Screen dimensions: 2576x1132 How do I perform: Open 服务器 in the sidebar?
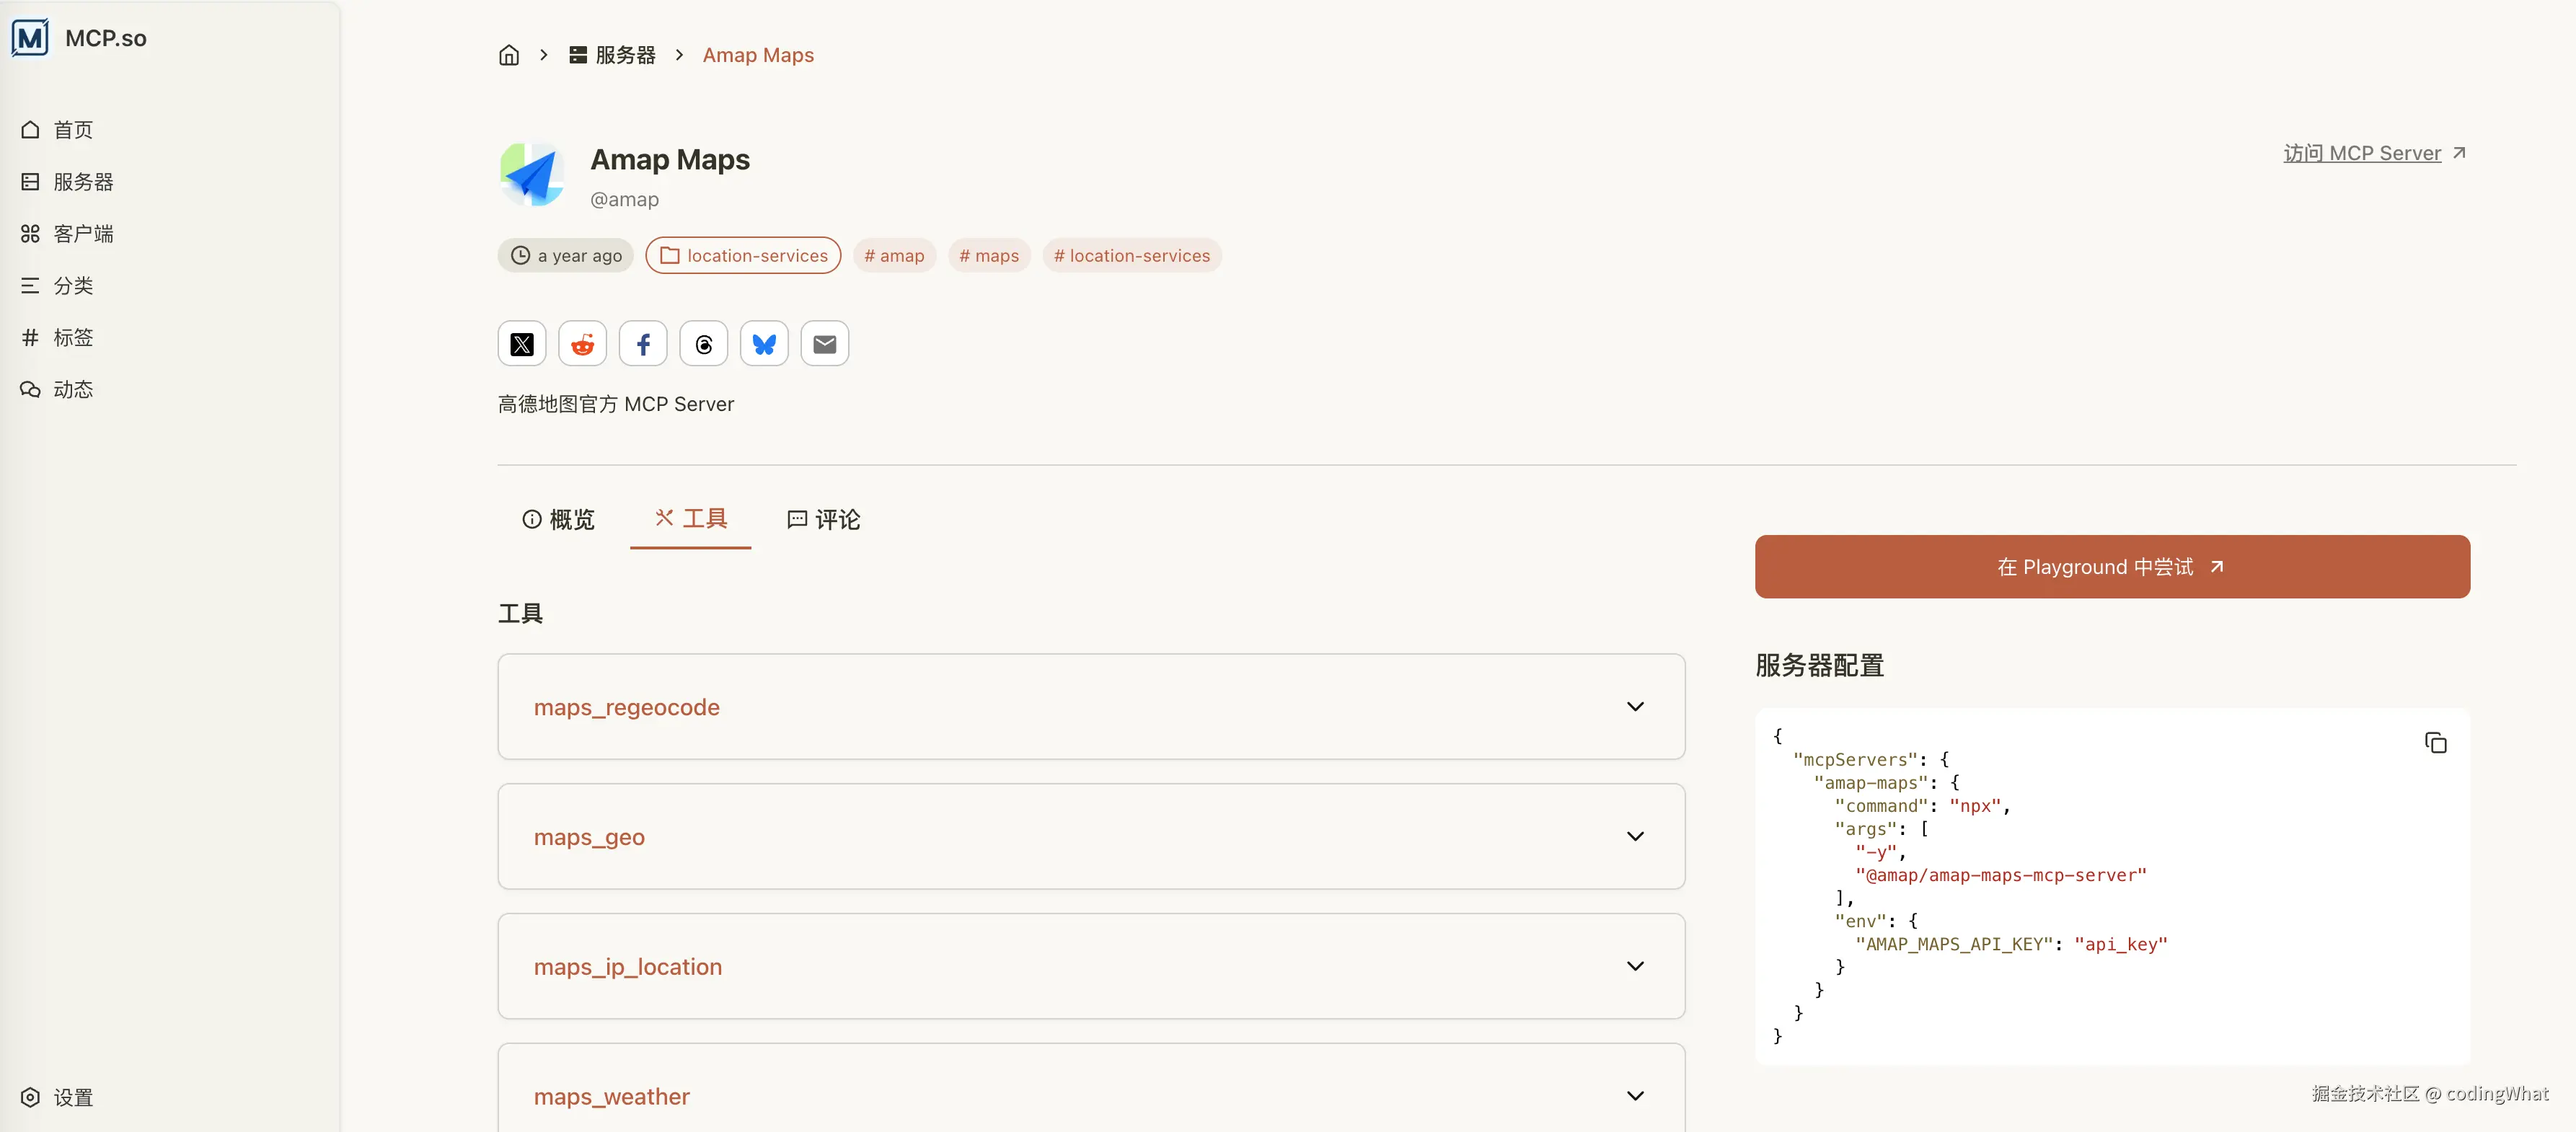tap(83, 182)
